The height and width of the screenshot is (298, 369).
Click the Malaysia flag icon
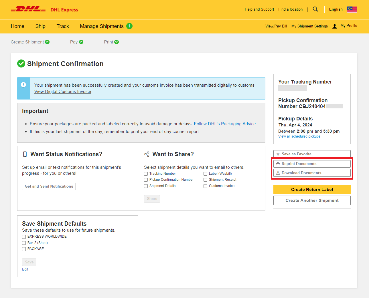click(x=352, y=9)
